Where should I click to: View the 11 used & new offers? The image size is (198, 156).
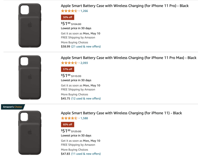click(x=86, y=154)
